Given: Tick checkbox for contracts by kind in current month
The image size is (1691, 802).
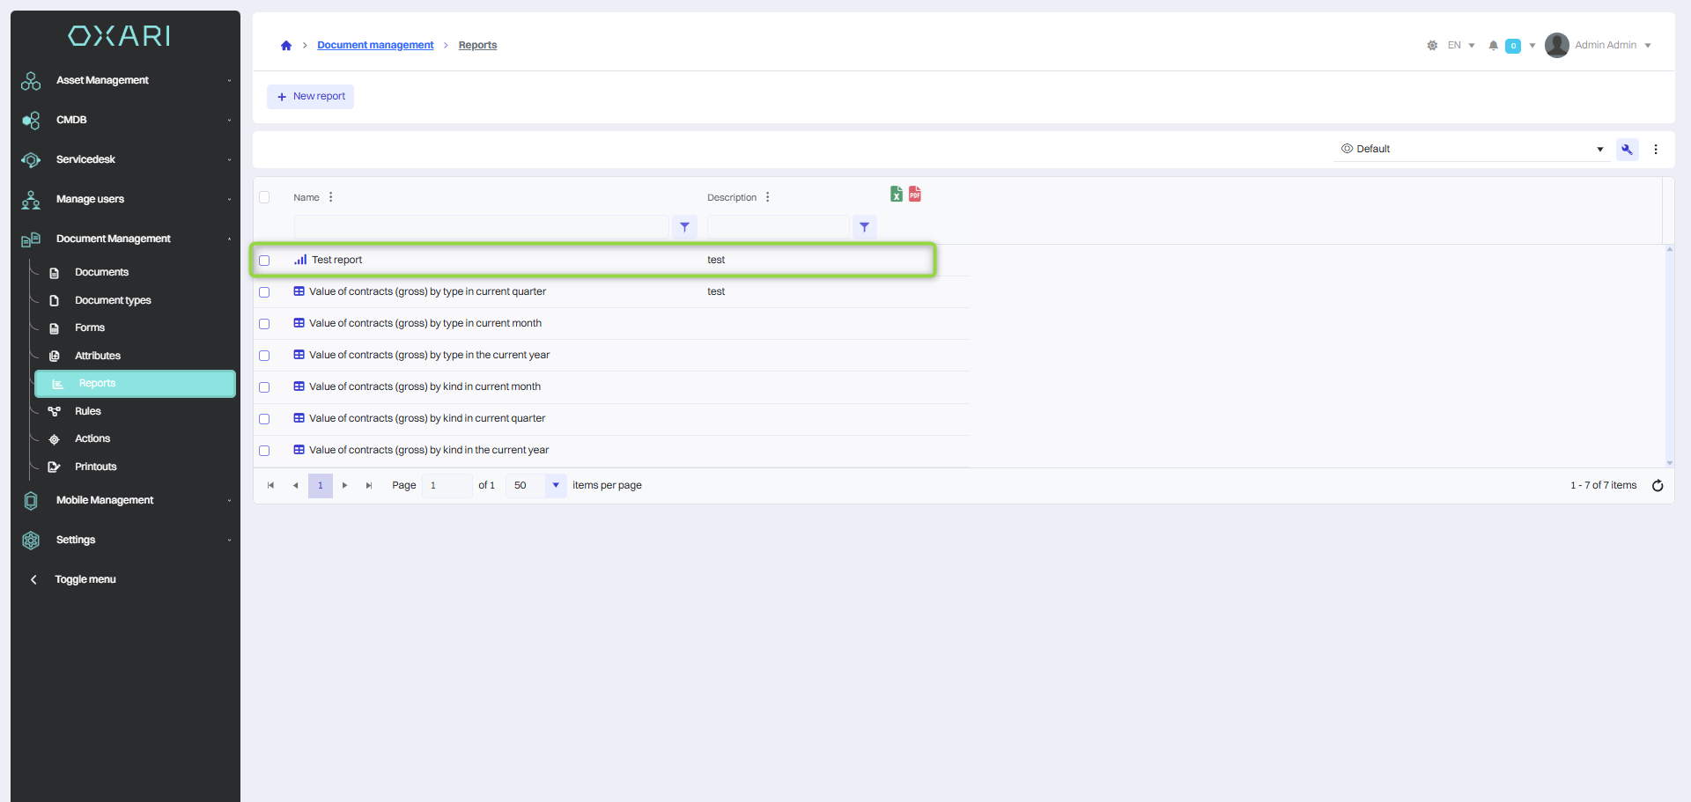Looking at the screenshot, I should (264, 387).
